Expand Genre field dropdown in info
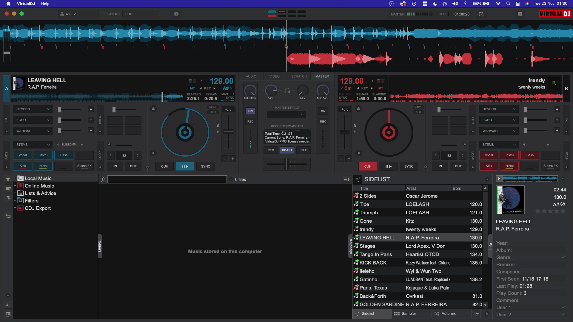 coord(563,257)
